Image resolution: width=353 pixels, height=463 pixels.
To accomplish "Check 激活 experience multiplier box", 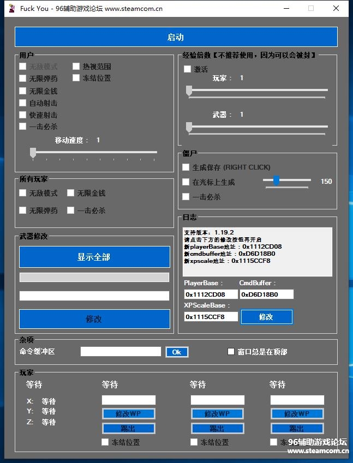I will click(187, 69).
